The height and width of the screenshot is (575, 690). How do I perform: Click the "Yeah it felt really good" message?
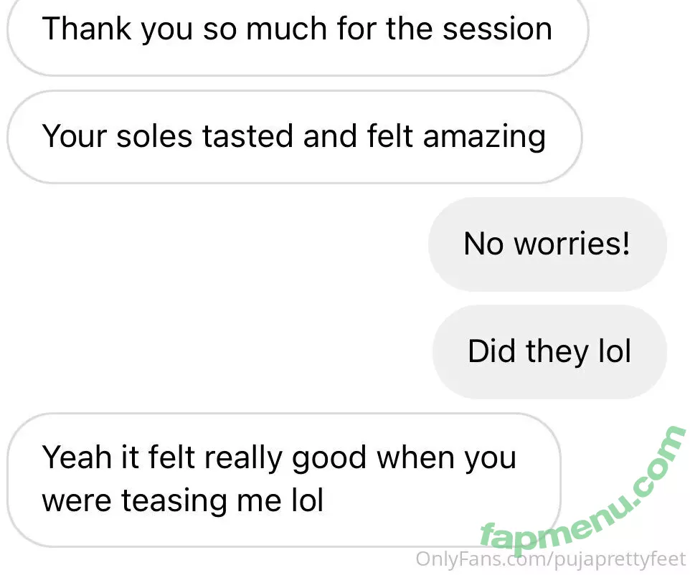[x=282, y=479]
